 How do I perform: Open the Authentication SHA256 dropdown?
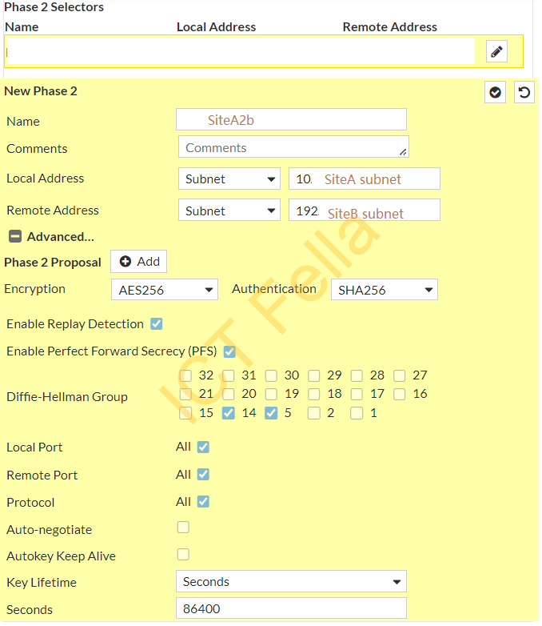pyautogui.click(x=385, y=290)
